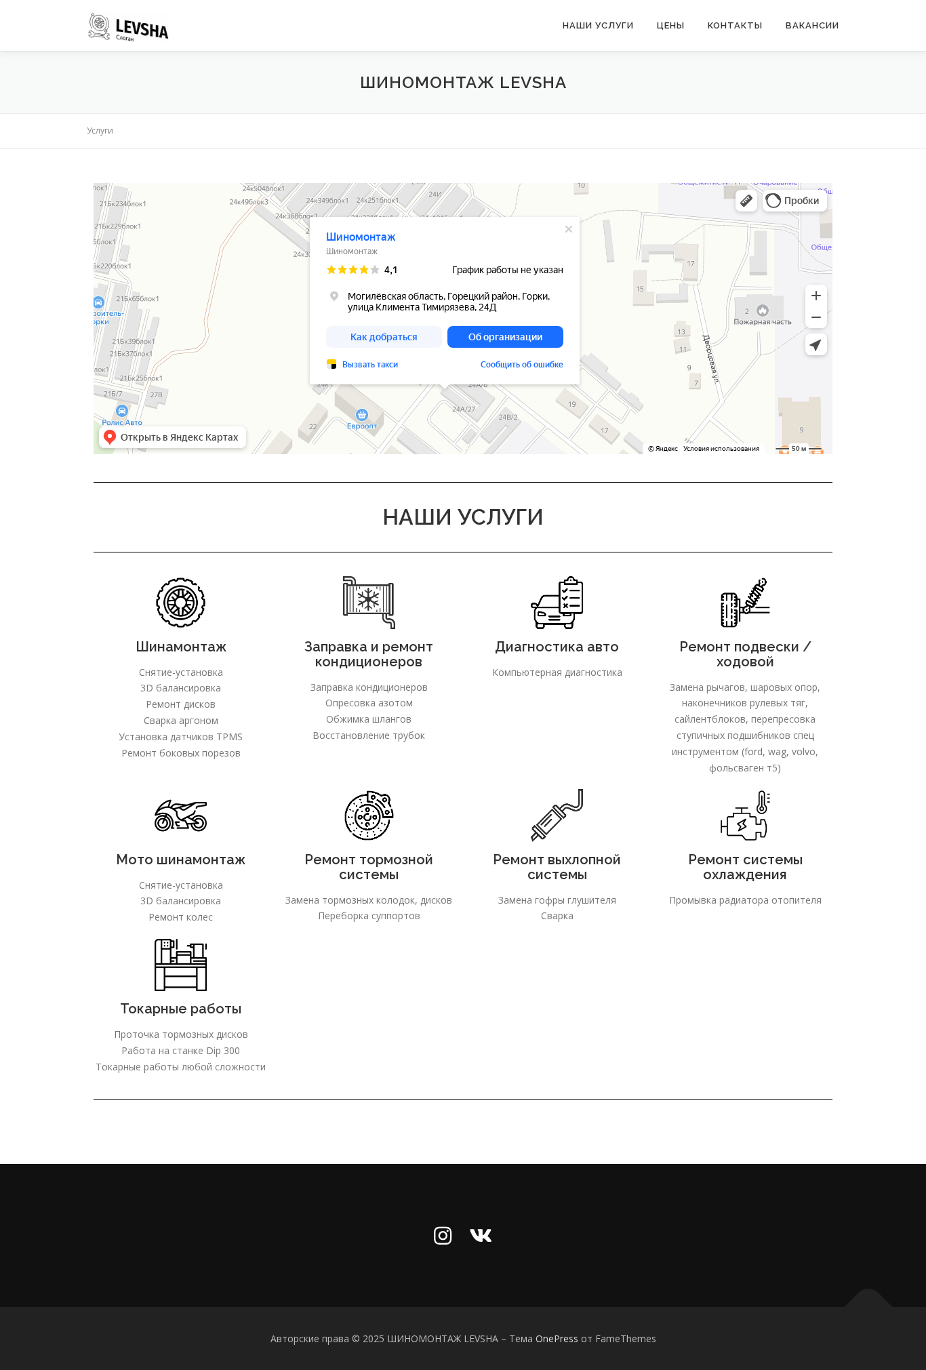The height and width of the screenshot is (1370, 926).
Task: Open Условия использования map link
Action: (721, 449)
